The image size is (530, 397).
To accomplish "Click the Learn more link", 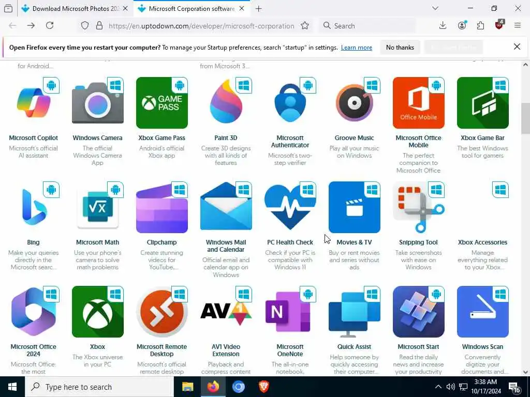I will click(x=356, y=48).
